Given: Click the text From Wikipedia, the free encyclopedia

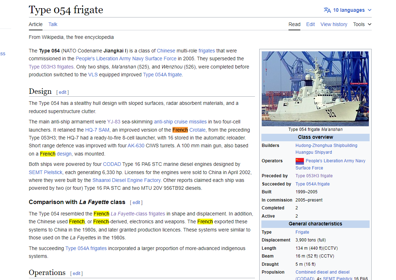Looking at the screenshot, I should [x=71, y=37].
